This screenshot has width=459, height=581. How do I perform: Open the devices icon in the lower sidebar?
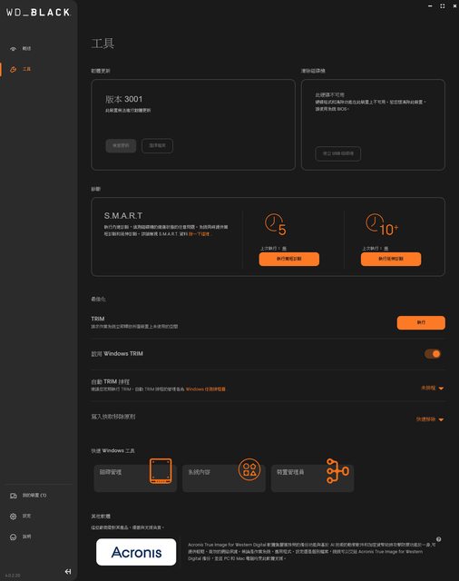[14, 496]
